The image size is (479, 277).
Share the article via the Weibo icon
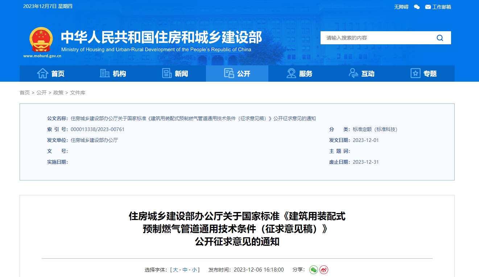(x=323, y=270)
